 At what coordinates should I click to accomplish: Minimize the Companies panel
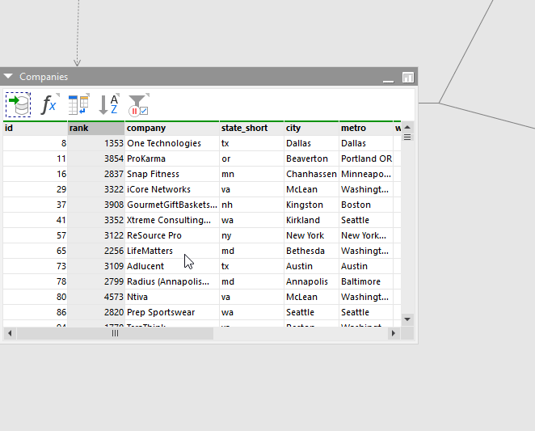point(388,81)
